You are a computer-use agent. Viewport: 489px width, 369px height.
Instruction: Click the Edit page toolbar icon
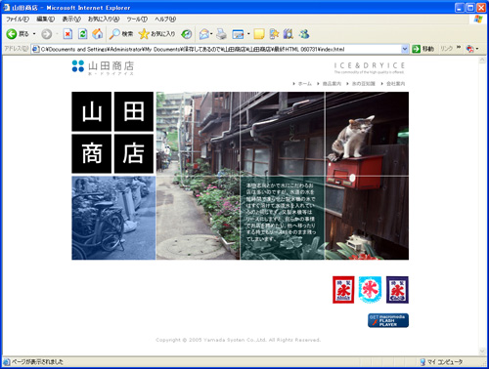[238, 34]
